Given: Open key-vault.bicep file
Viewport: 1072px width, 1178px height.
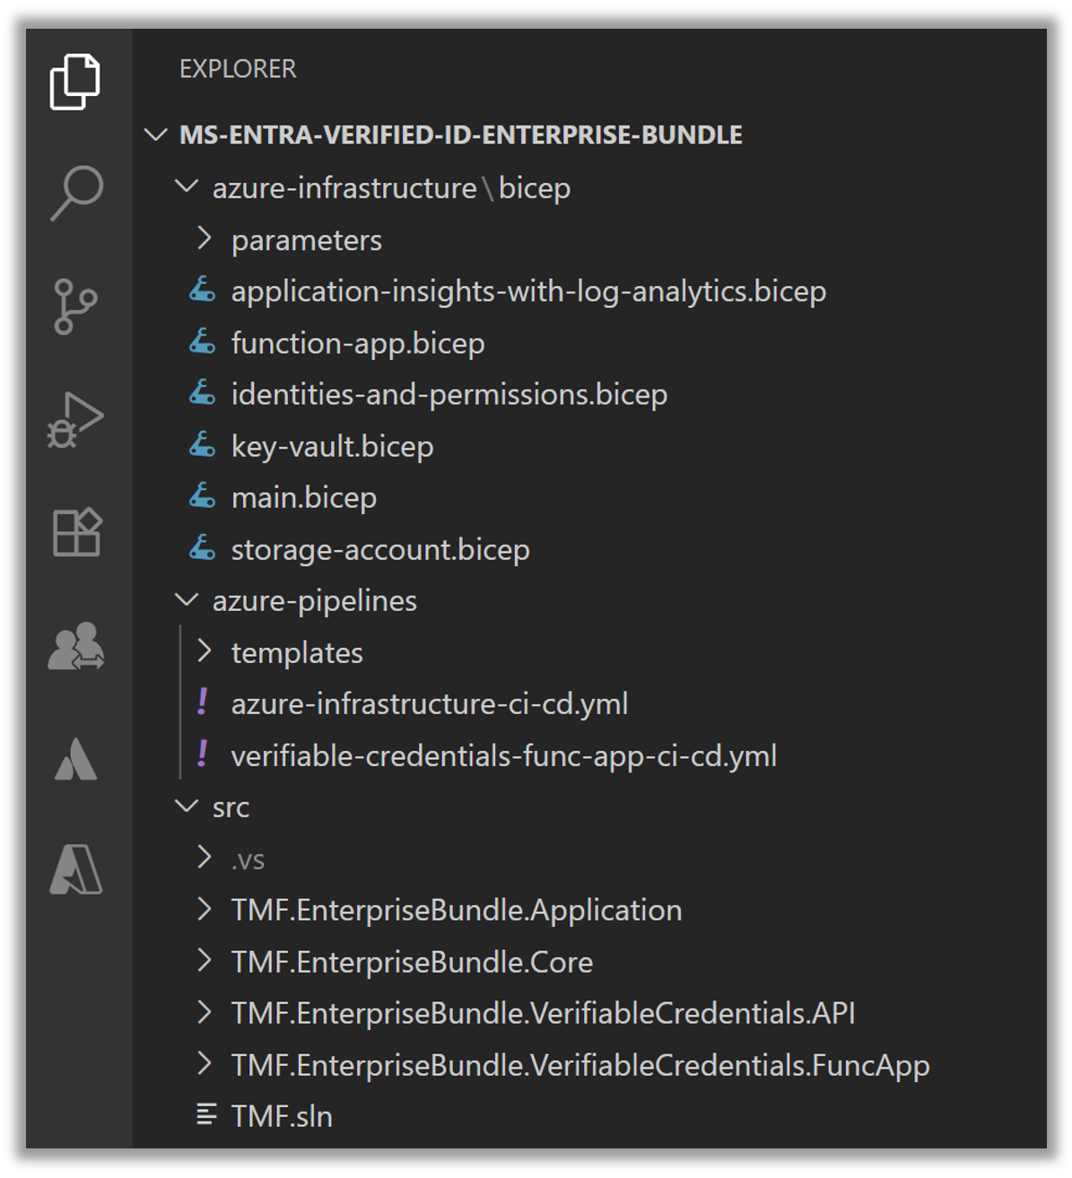Looking at the screenshot, I should click(x=332, y=447).
